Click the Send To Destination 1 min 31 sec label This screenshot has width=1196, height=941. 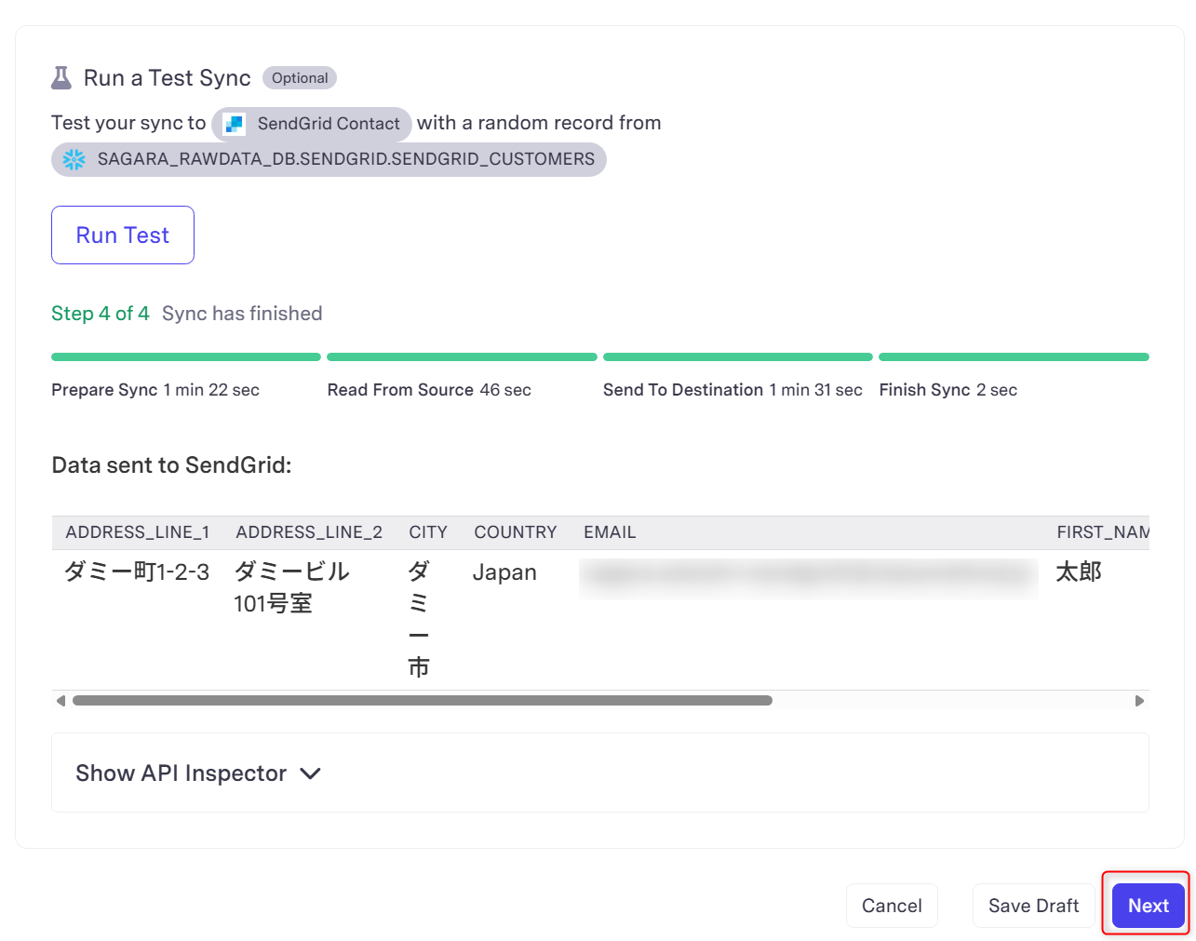(732, 390)
